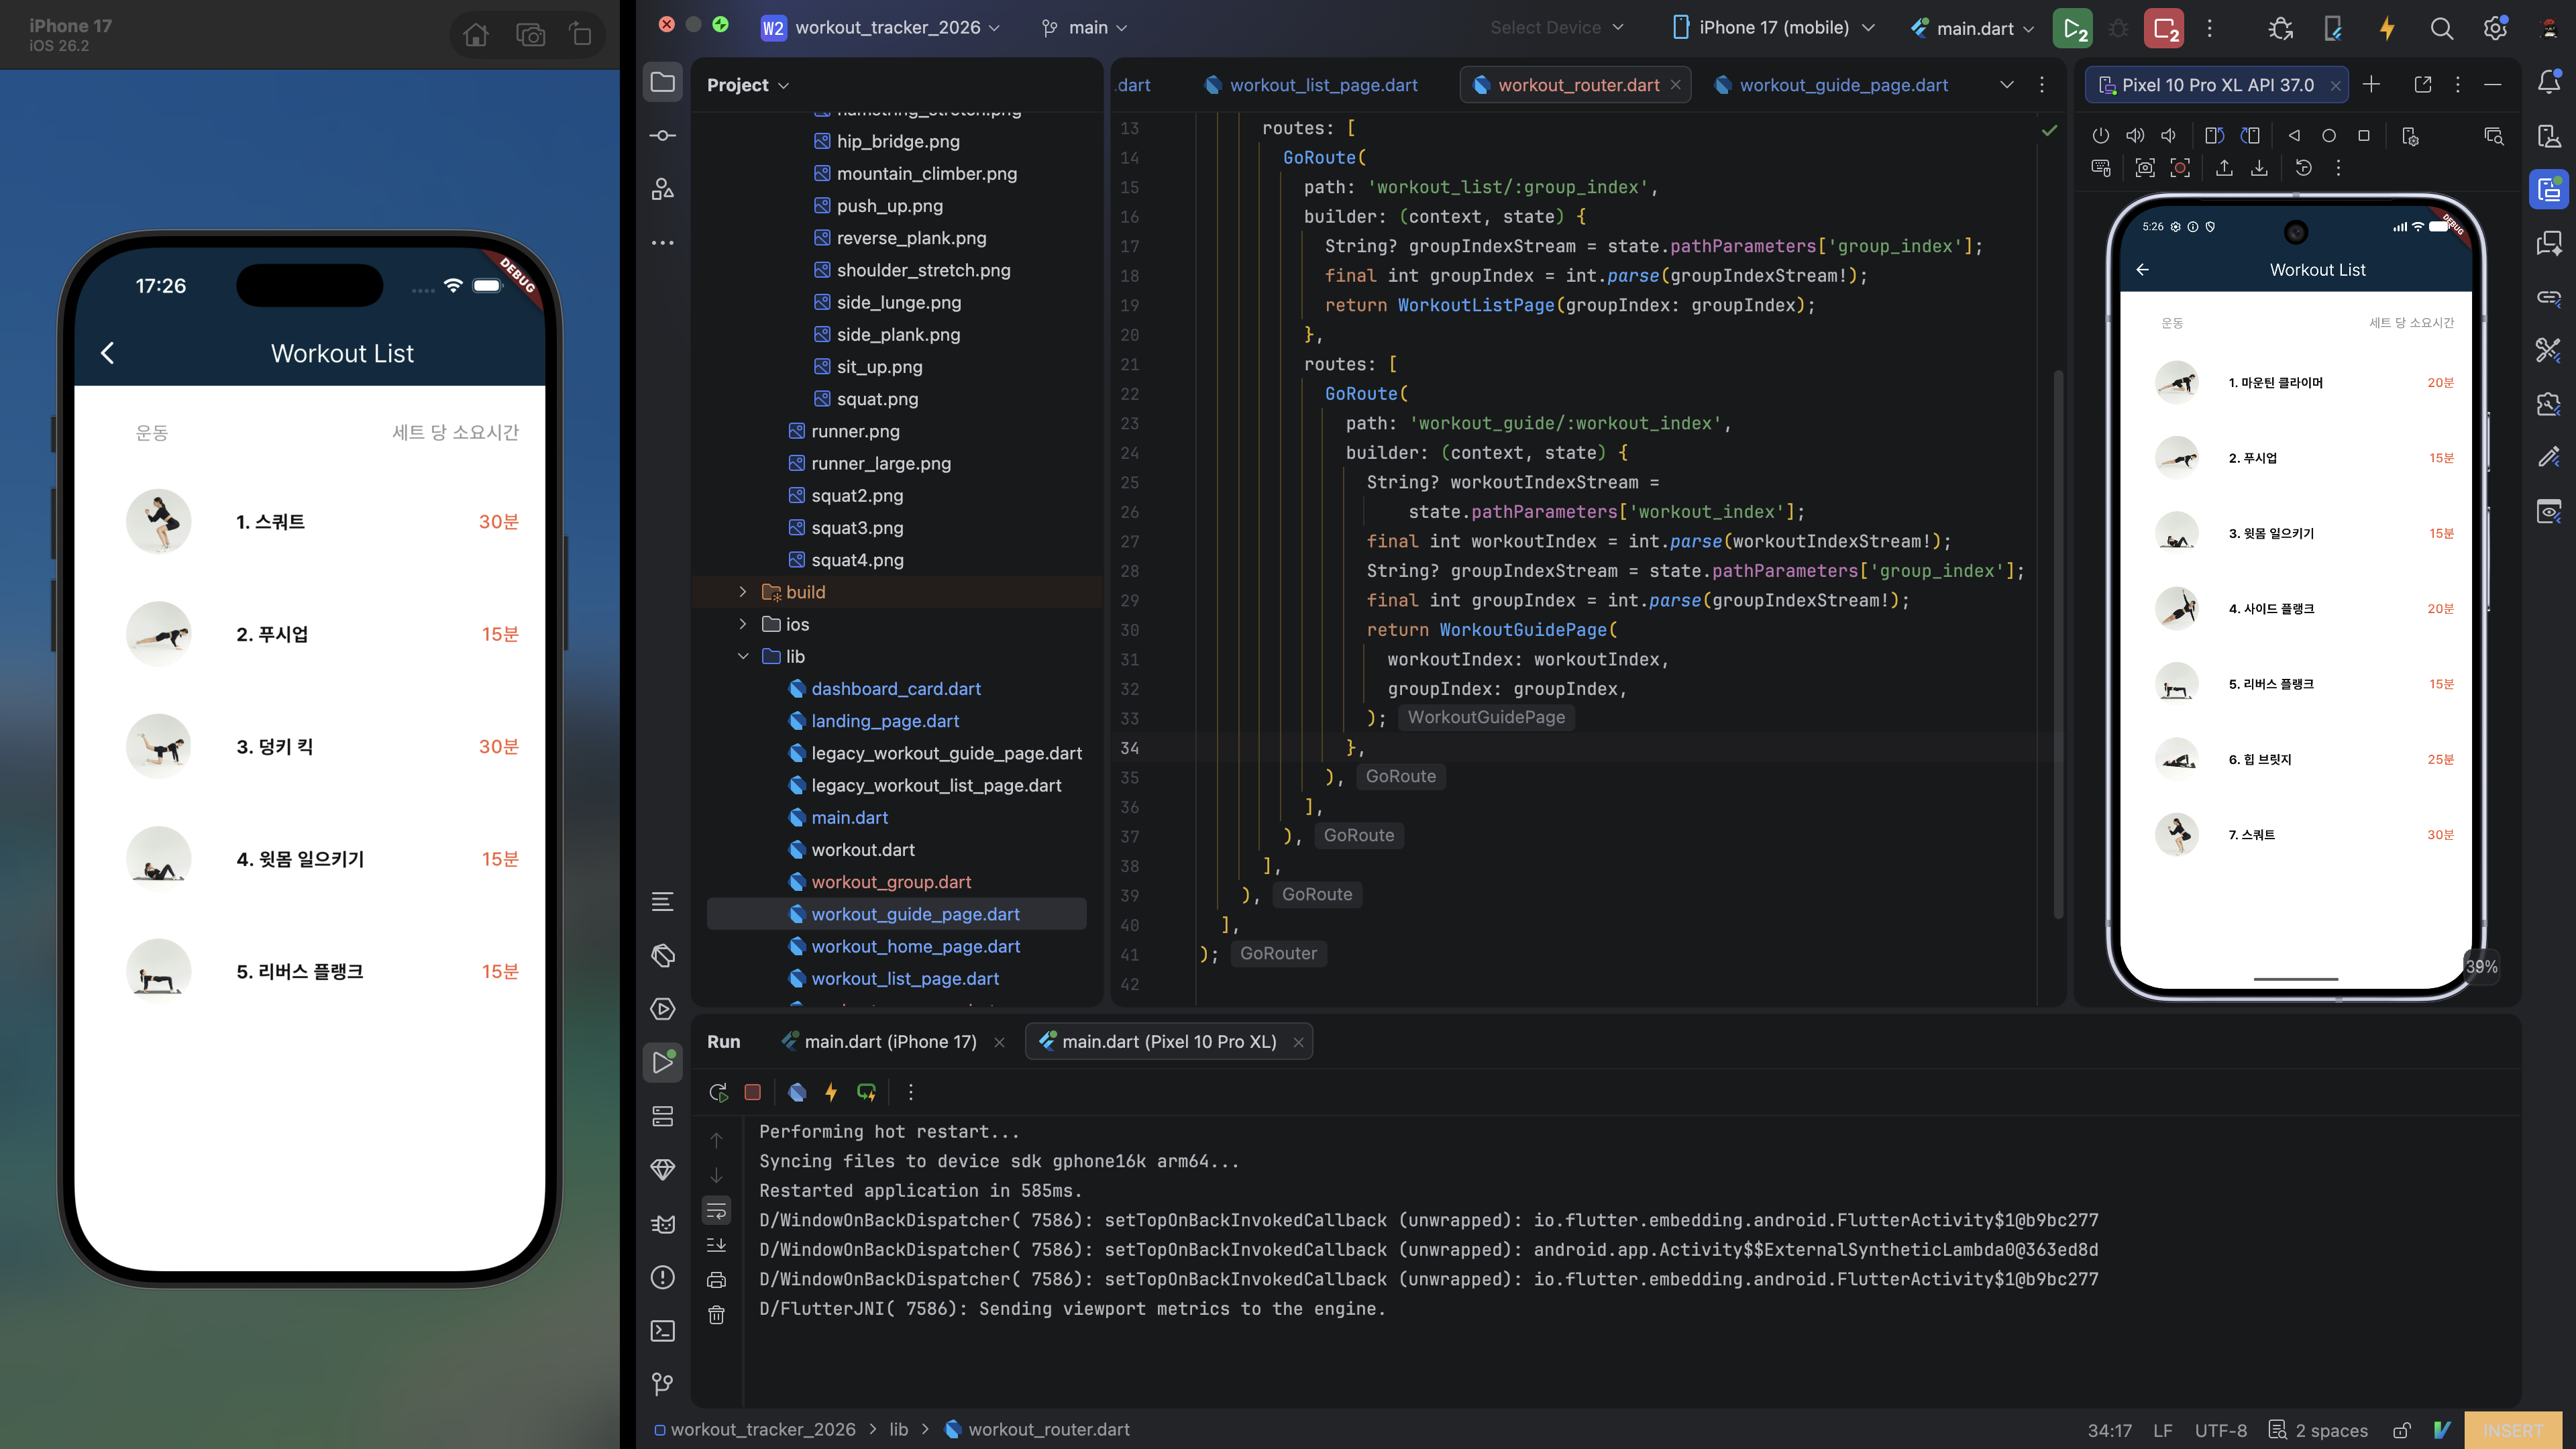Switch to workout_list_page.dart editor tab
The height and width of the screenshot is (1449, 2576).
pos(1311,85)
